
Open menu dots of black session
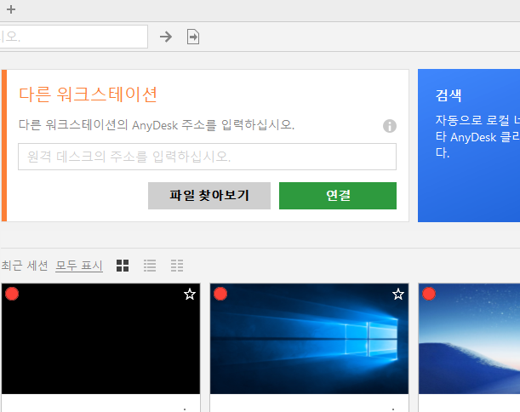tap(185, 410)
